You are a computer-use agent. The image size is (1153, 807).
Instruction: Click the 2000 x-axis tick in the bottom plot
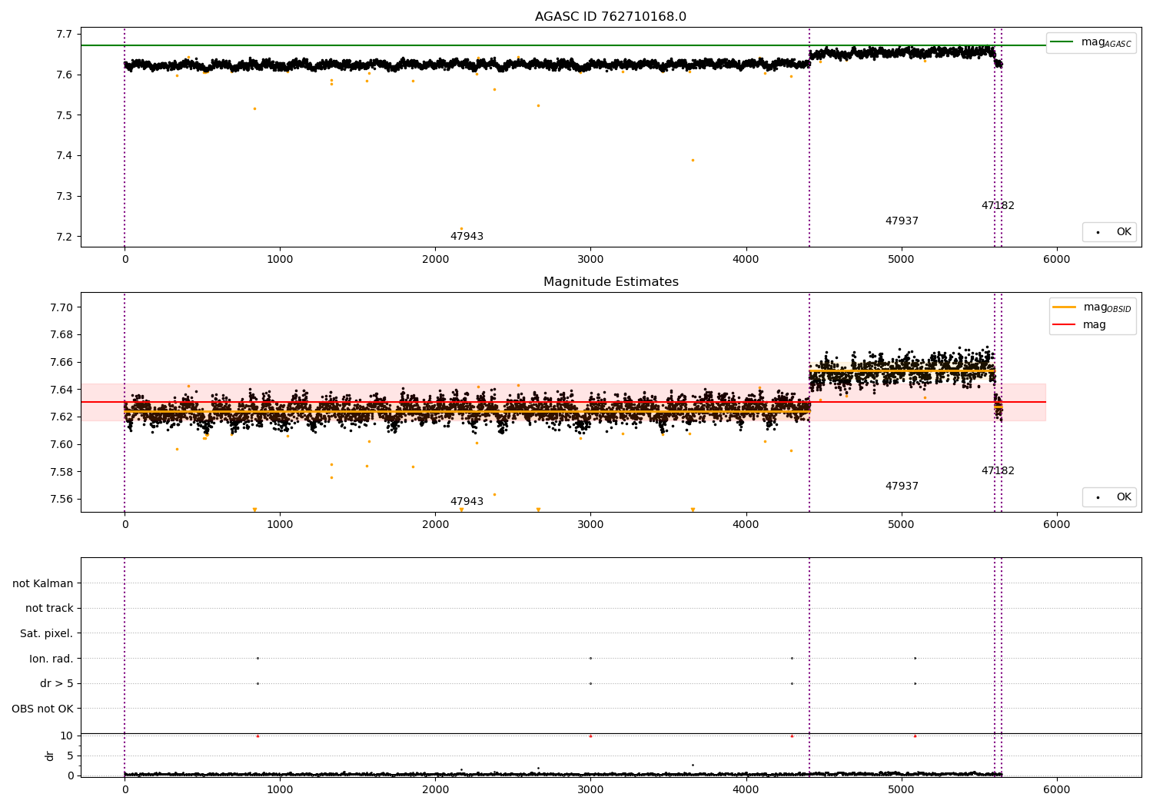(435, 789)
